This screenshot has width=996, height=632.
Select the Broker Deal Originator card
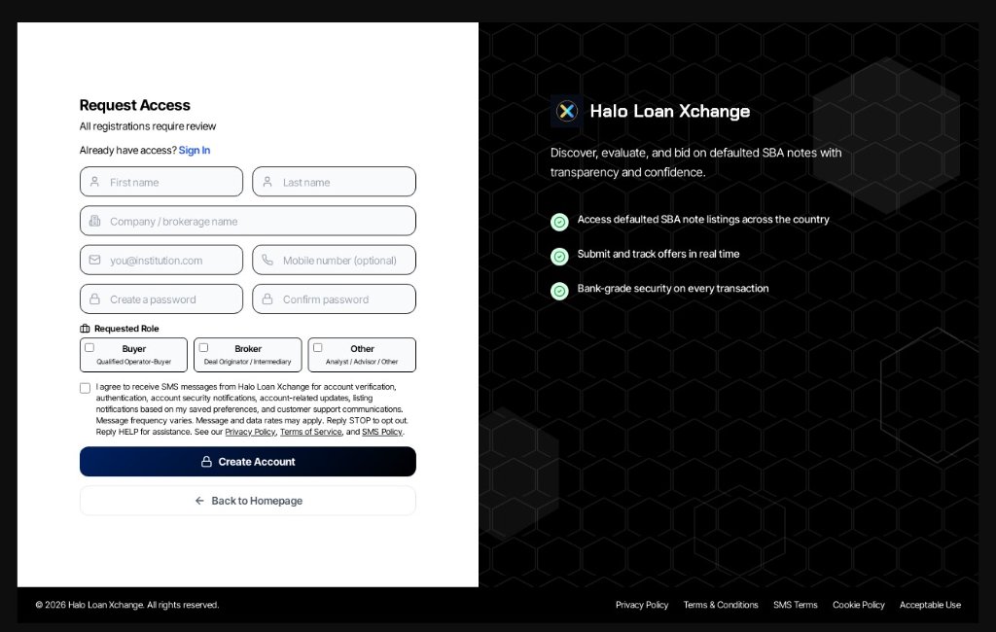point(248,355)
